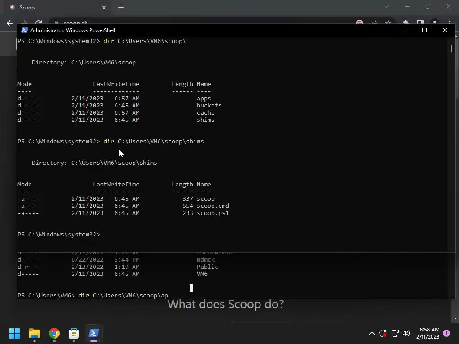Click the 337-byte 'scoop' file entry
This screenshot has height=344, width=459.
point(205,199)
